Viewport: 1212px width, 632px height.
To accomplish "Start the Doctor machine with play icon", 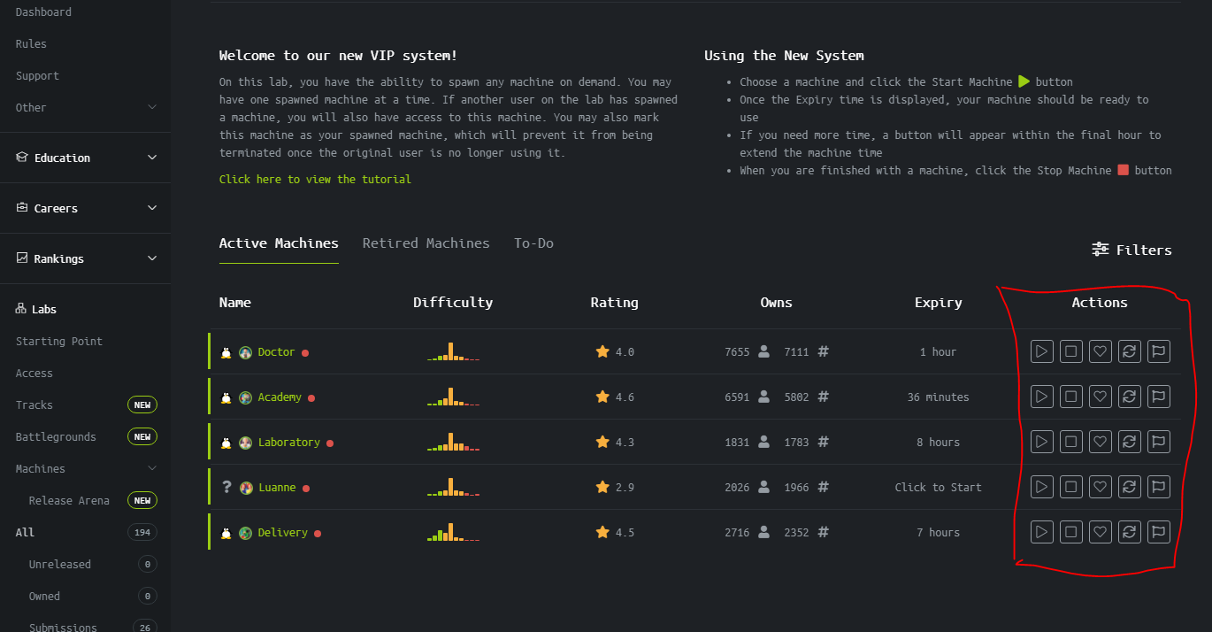I will (1041, 351).
